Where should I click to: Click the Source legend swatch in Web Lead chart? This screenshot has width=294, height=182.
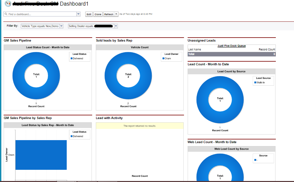(x=255, y=160)
